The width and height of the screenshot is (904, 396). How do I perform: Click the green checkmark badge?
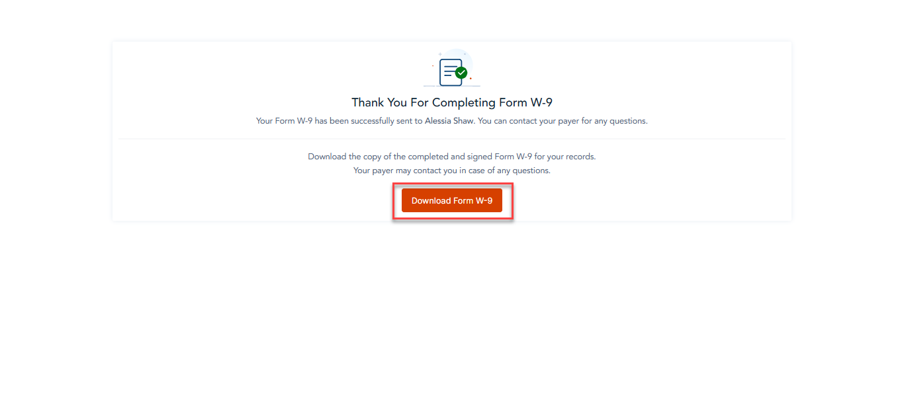[462, 73]
